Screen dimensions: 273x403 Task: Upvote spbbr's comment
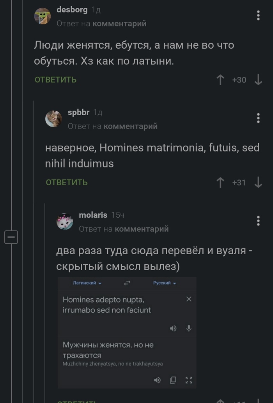click(x=220, y=182)
